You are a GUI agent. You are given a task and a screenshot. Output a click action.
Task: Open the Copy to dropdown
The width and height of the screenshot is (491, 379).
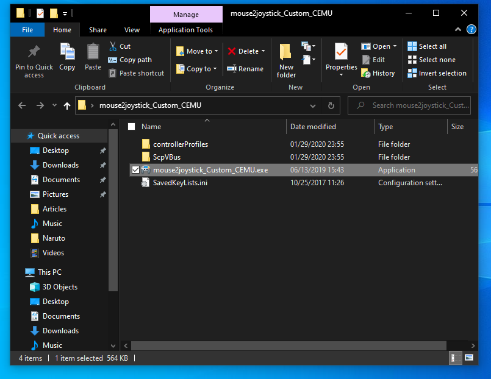coord(196,69)
